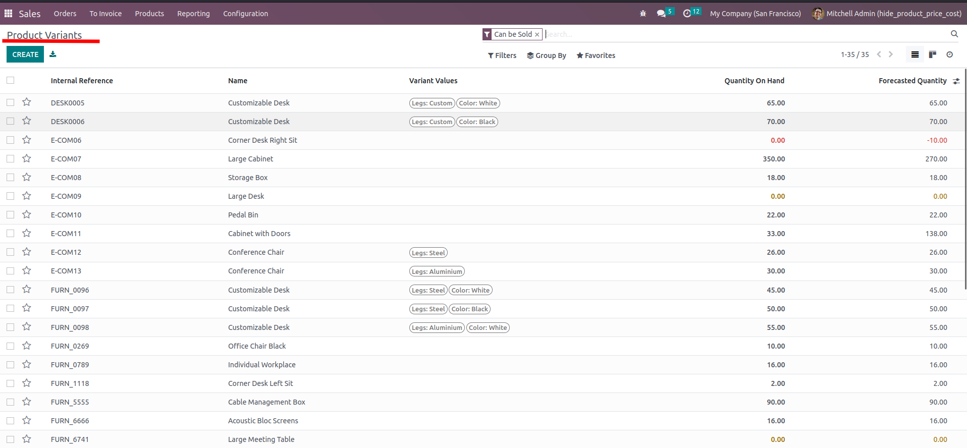967x448 pixels.
Task: Open the conversations chat icon
Action: [661, 14]
